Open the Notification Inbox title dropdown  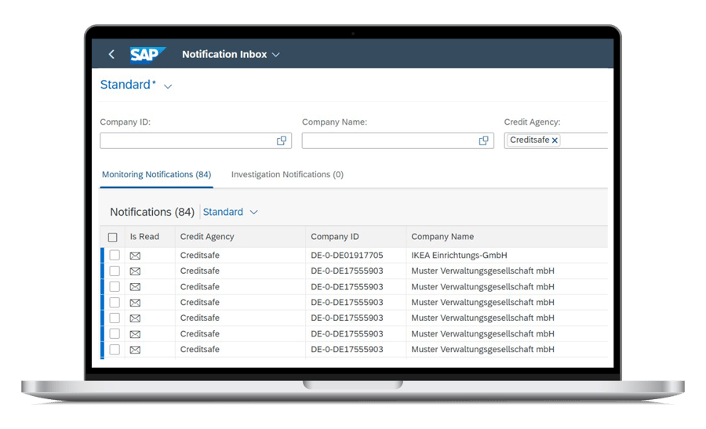pyautogui.click(x=276, y=54)
